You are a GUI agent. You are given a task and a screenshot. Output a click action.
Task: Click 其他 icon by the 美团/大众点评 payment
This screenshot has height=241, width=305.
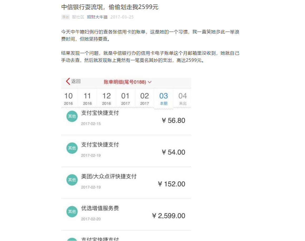(x=72, y=180)
